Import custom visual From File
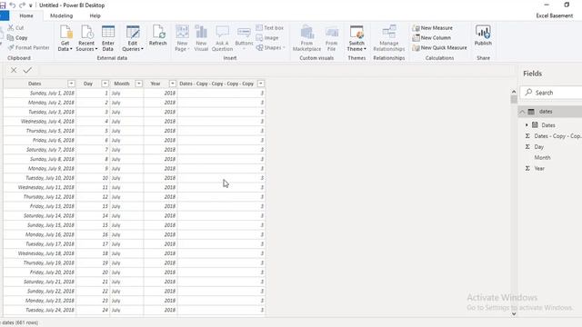 pyautogui.click(x=331, y=38)
